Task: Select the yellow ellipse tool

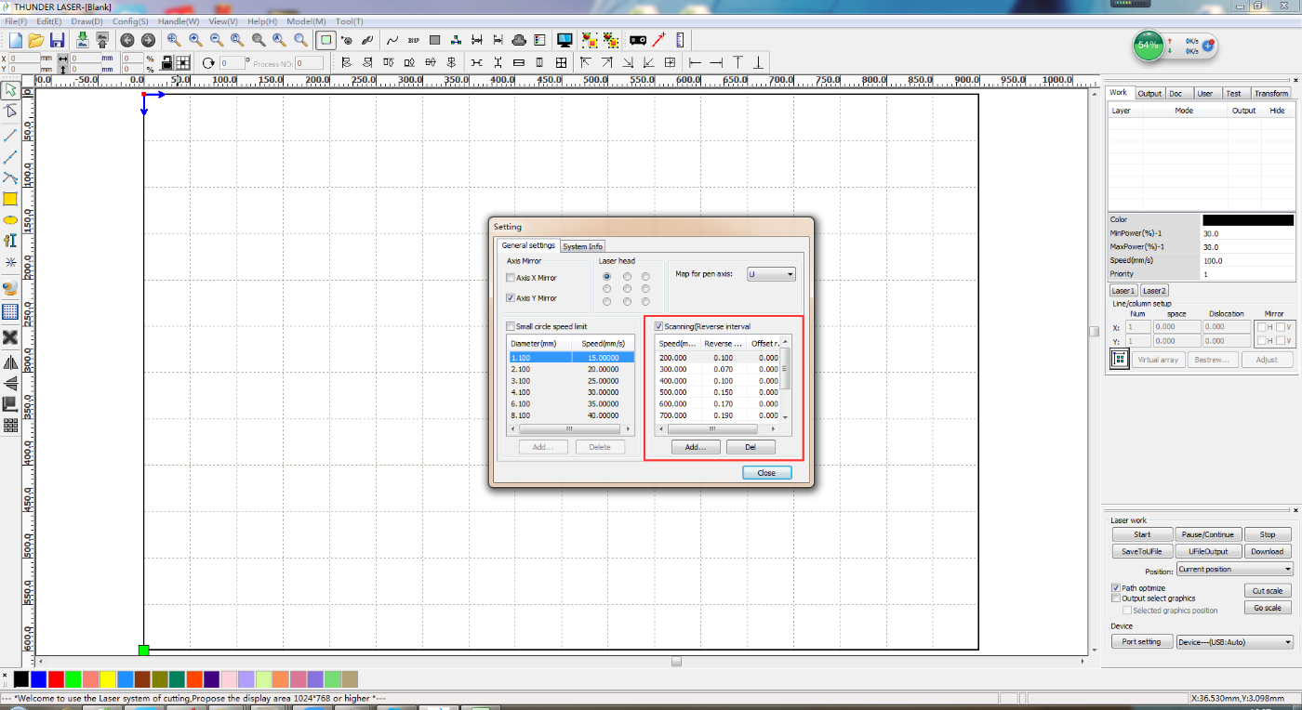Action: [x=10, y=219]
